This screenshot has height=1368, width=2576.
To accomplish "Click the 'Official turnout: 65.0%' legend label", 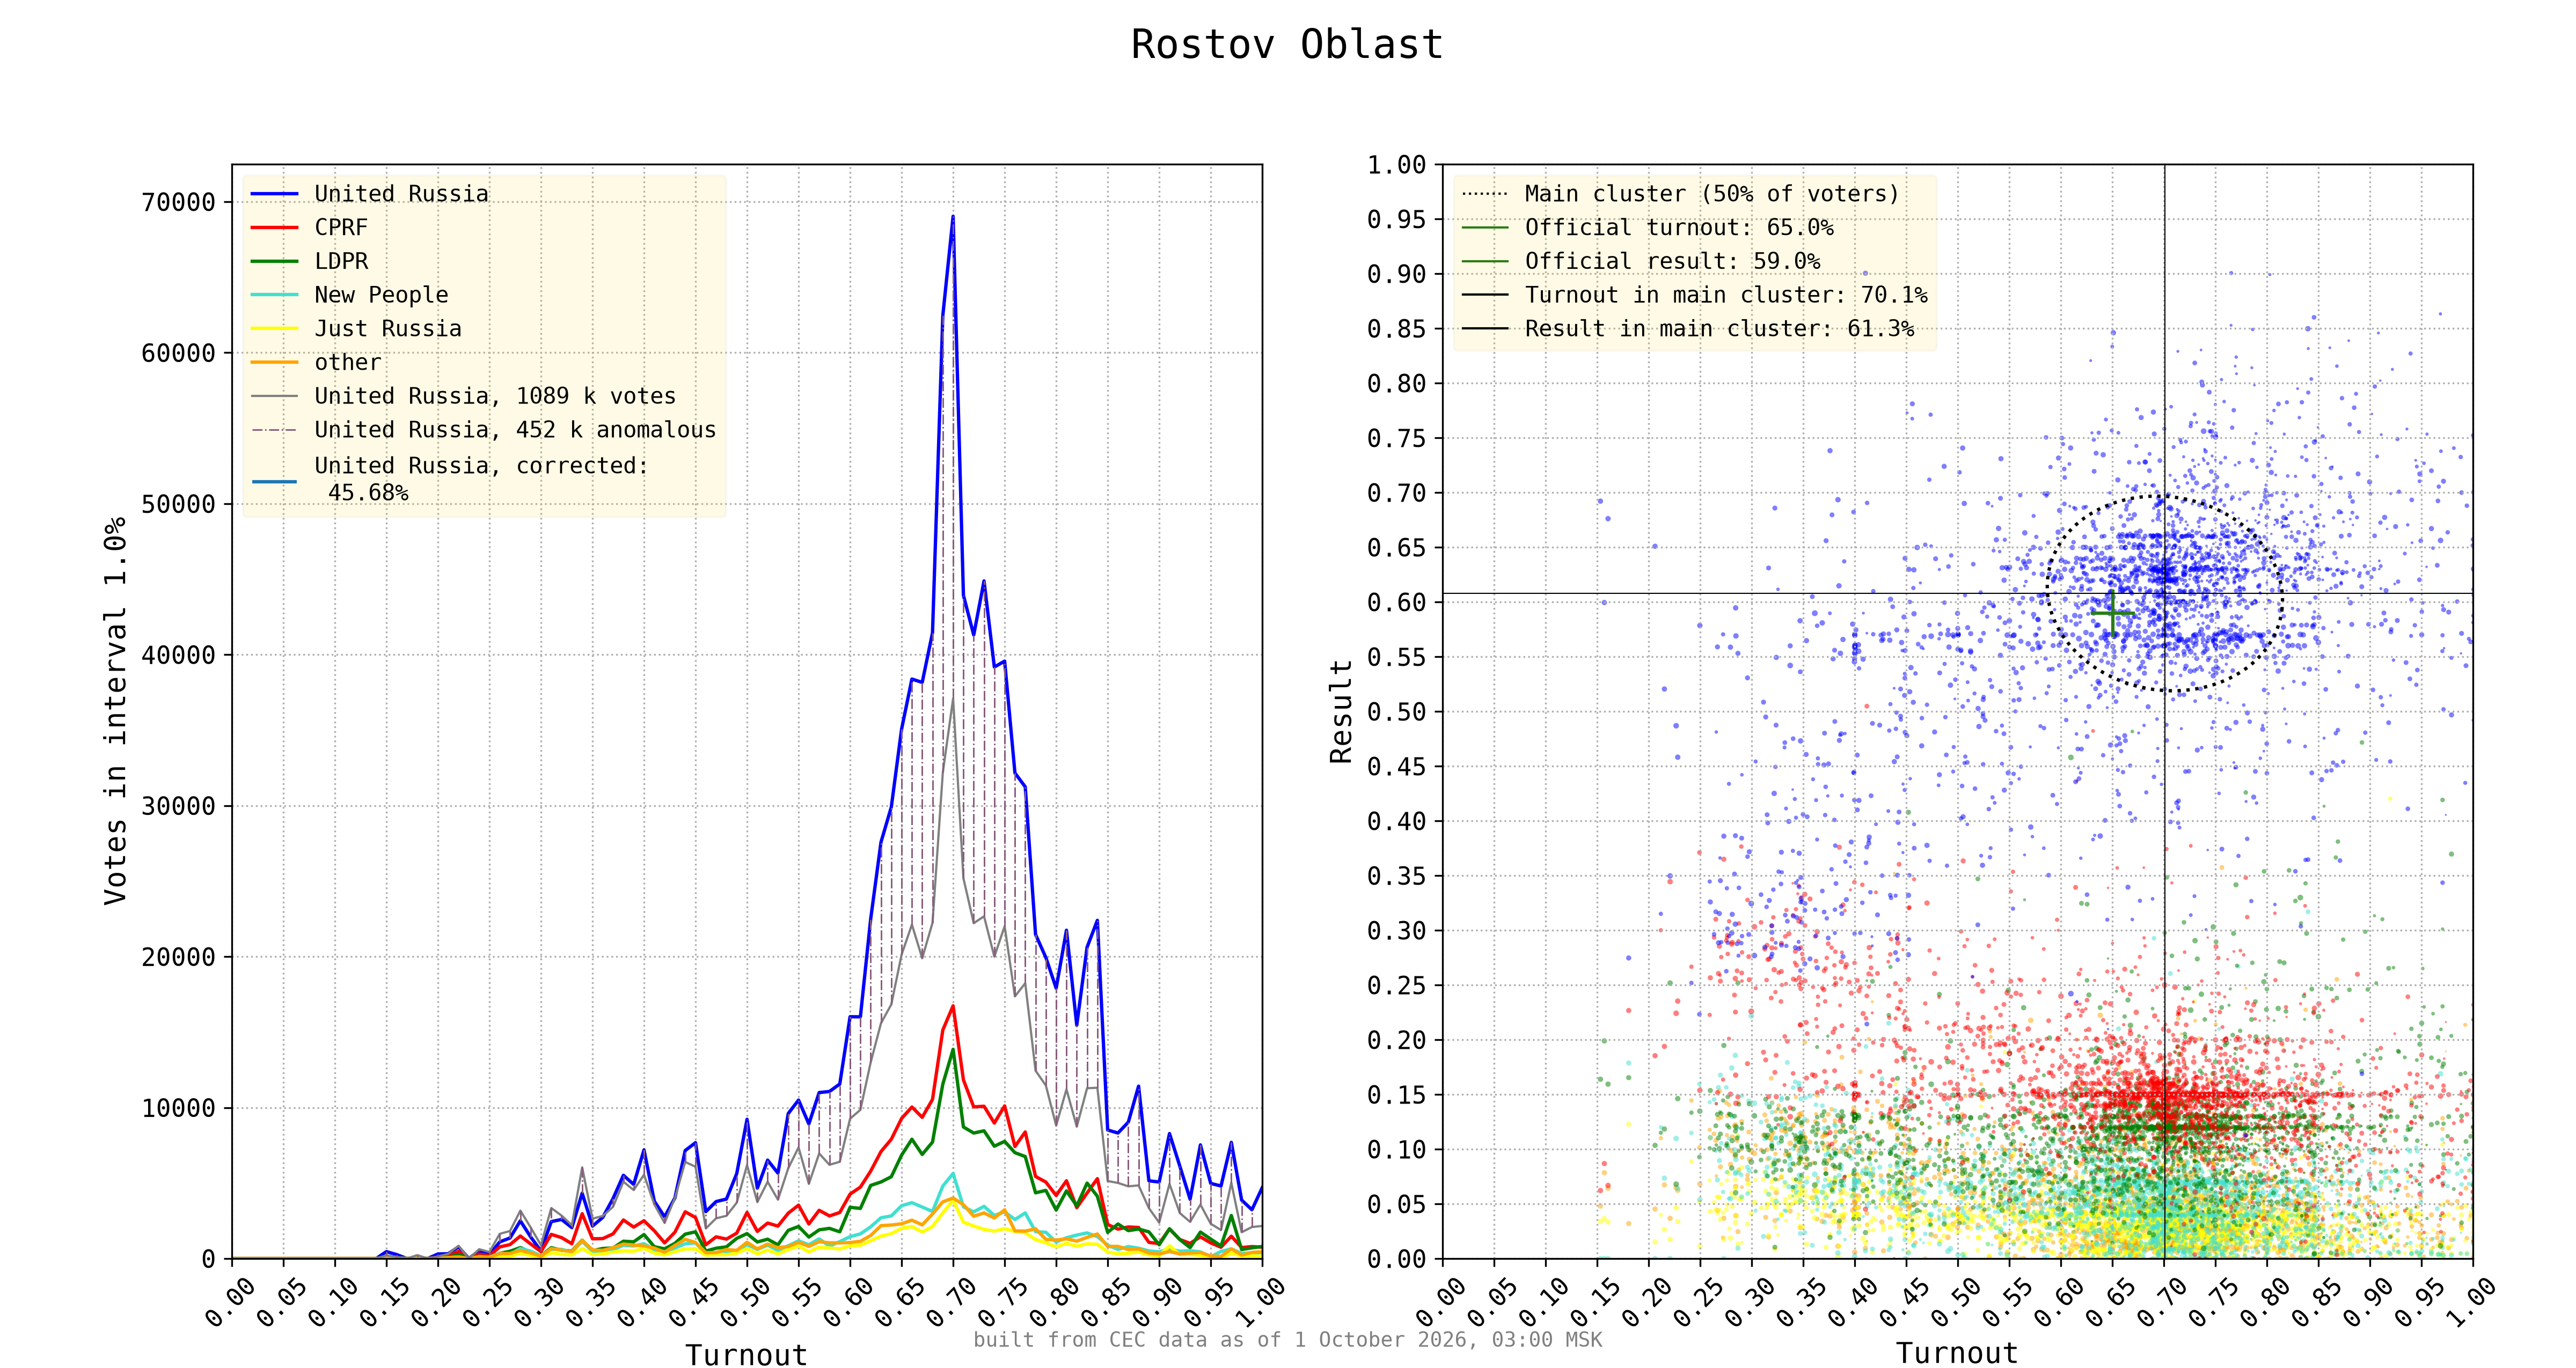I will point(1679,228).
